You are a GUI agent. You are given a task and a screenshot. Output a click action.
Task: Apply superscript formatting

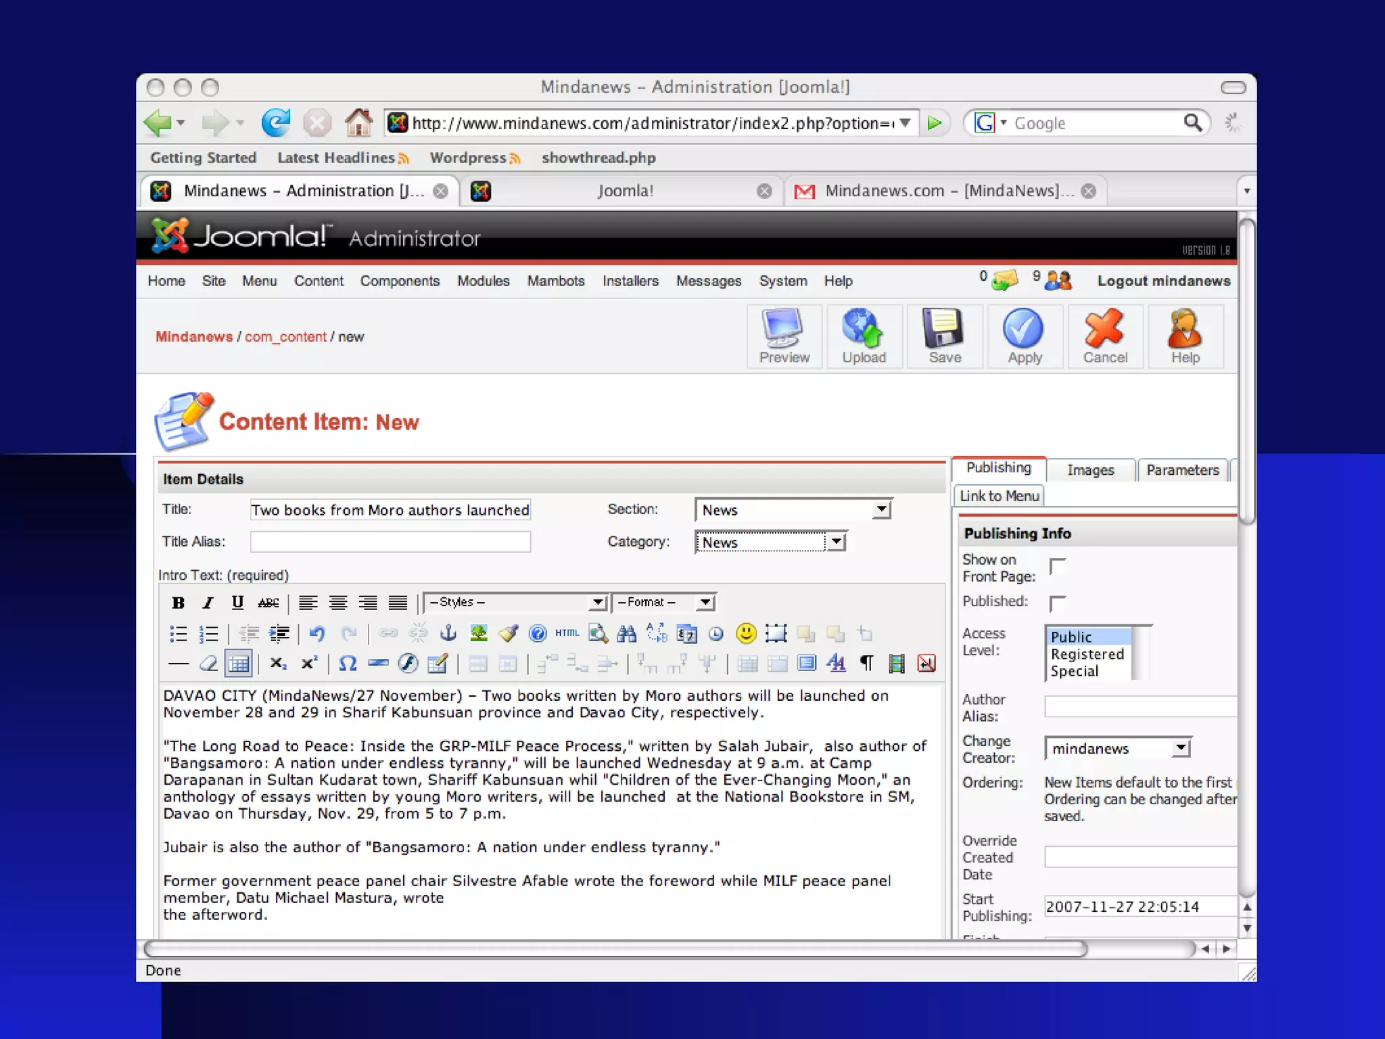309,664
